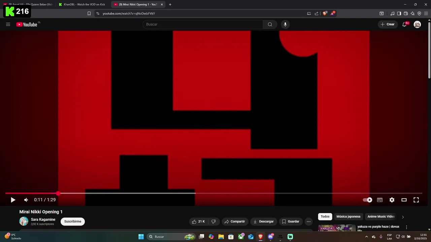Toggle subtitles with the captions icon
The height and width of the screenshot is (242, 431).
pos(380,200)
